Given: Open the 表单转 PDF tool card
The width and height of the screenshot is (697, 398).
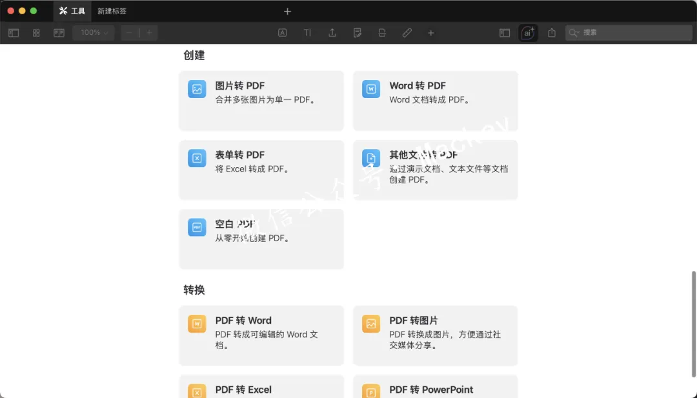Looking at the screenshot, I should click(261, 170).
